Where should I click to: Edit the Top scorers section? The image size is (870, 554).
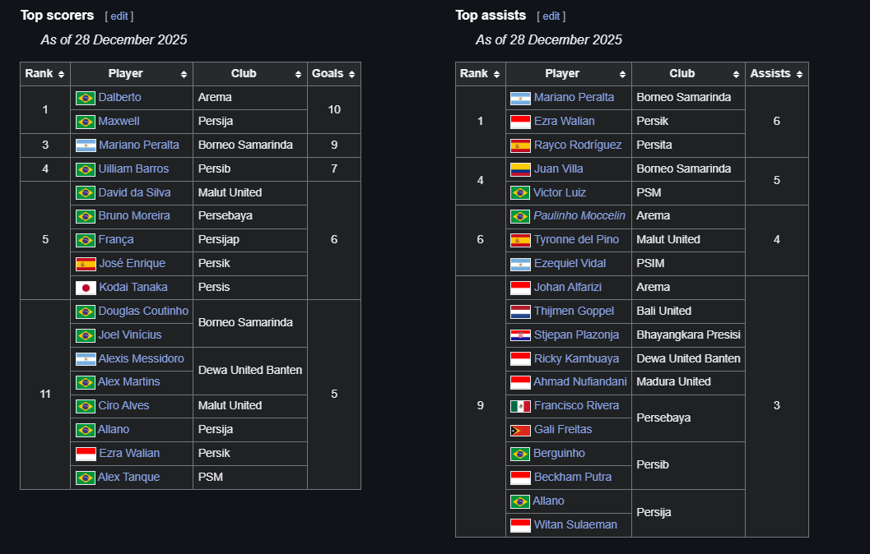point(119,16)
